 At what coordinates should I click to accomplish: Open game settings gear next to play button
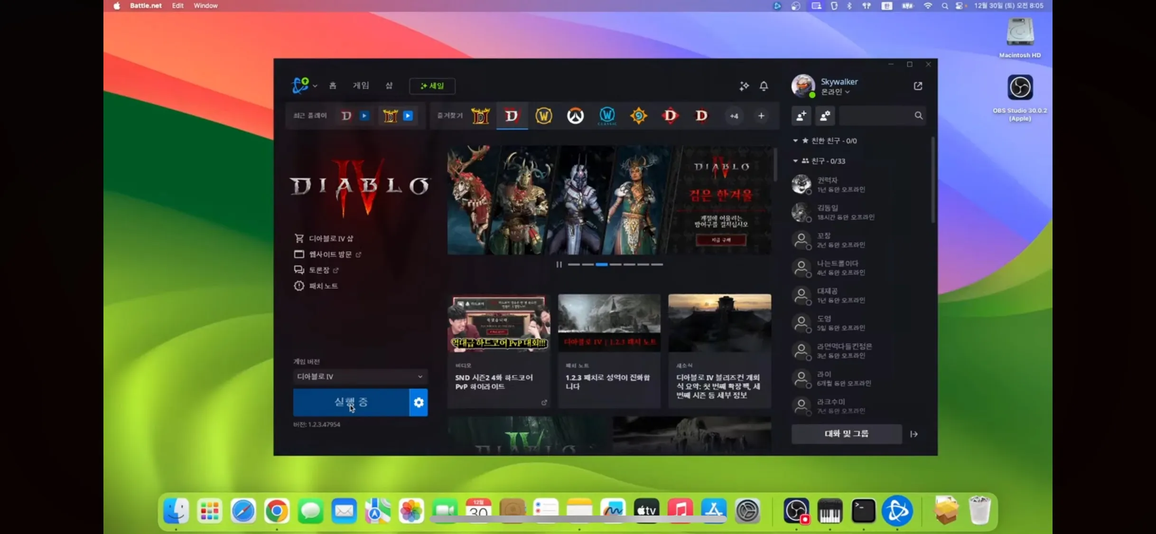(419, 403)
